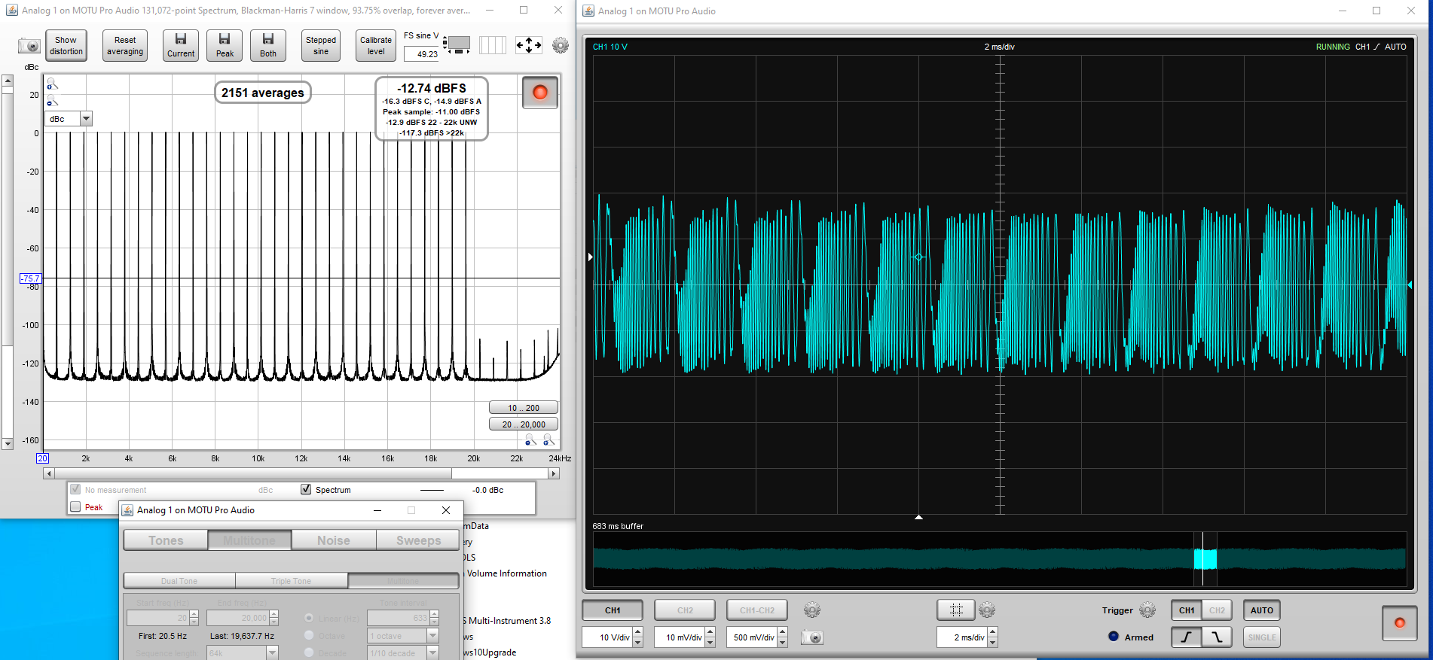Decrease the 10 mV/div stepper
The height and width of the screenshot is (660, 1433).
(x=710, y=642)
